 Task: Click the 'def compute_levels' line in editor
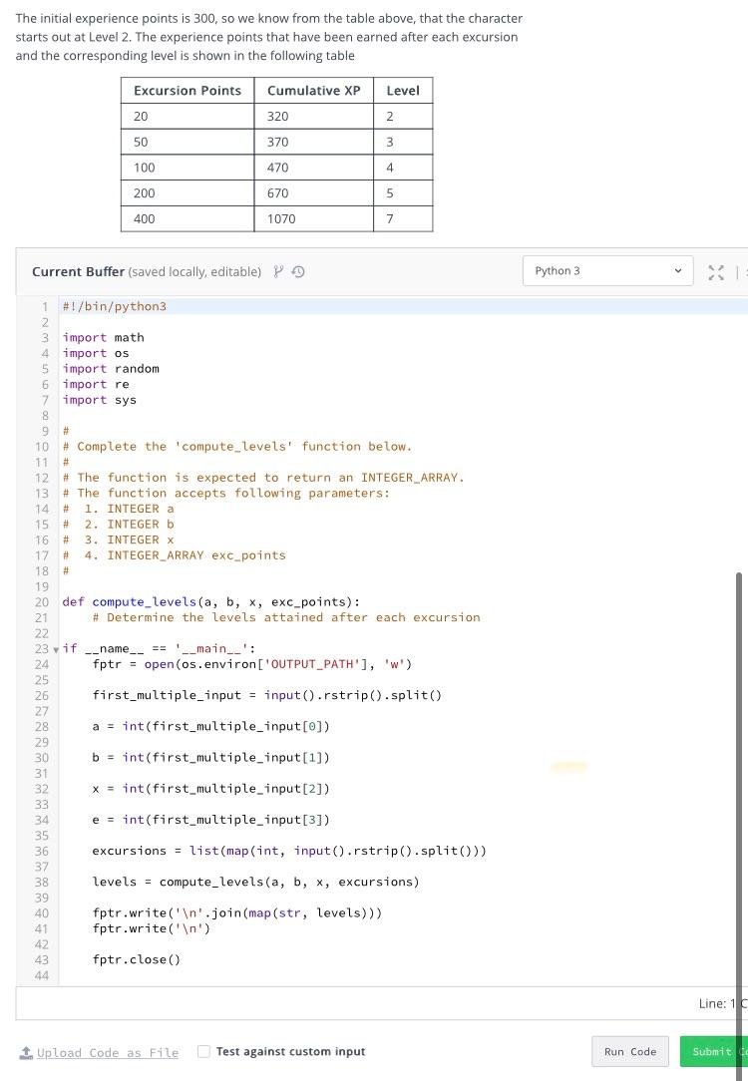pos(211,602)
